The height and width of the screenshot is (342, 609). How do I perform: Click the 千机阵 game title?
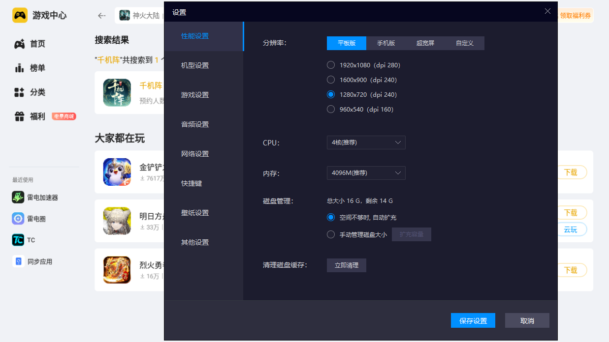pyautogui.click(x=151, y=85)
